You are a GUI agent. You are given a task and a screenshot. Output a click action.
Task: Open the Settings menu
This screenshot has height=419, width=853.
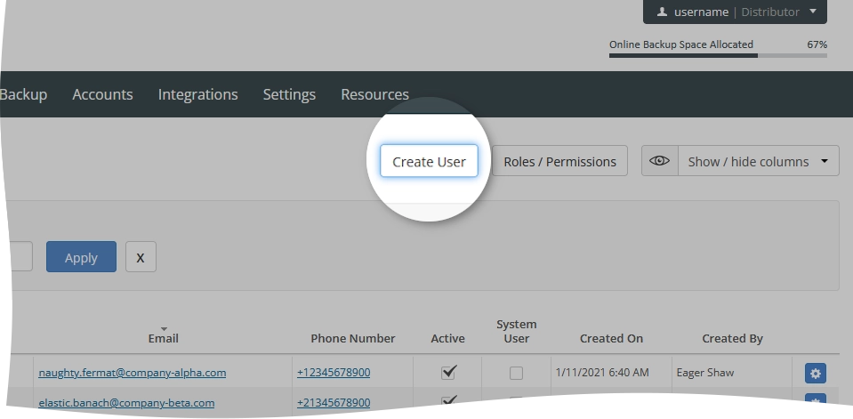289,94
